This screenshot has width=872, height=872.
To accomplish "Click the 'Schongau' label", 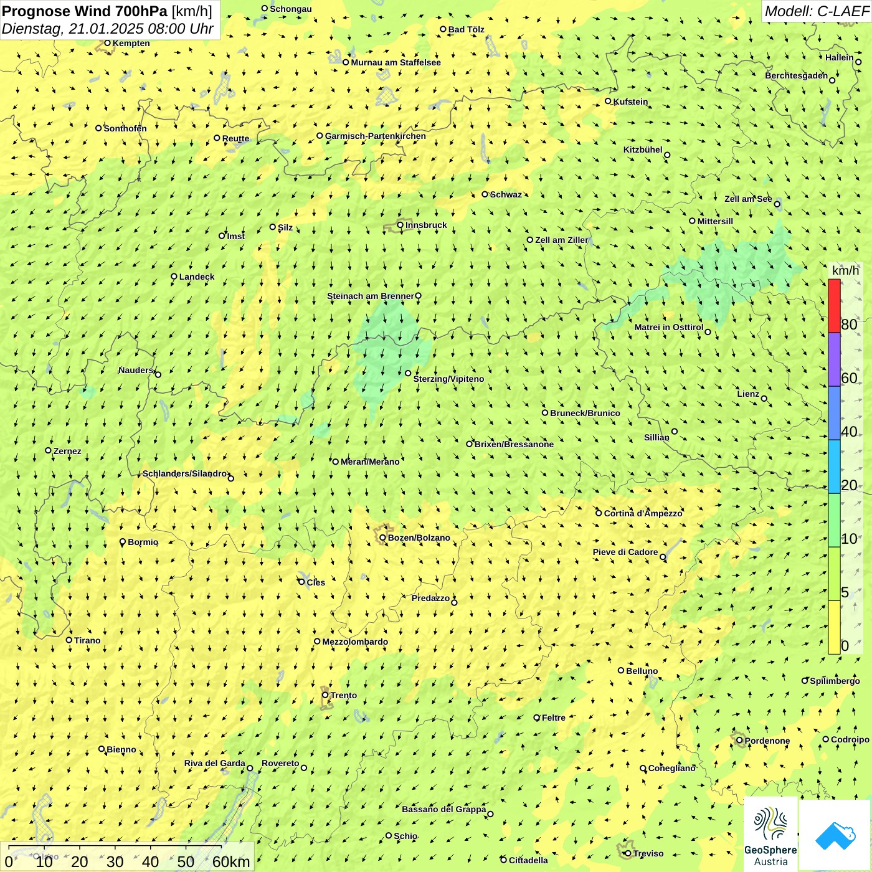I will [291, 9].
